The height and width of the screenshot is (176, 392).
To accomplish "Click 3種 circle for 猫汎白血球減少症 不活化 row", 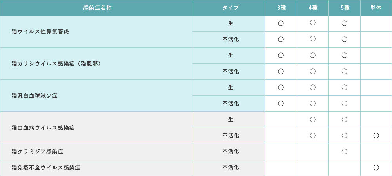I will pyautogui.click(x=281, y=103).
